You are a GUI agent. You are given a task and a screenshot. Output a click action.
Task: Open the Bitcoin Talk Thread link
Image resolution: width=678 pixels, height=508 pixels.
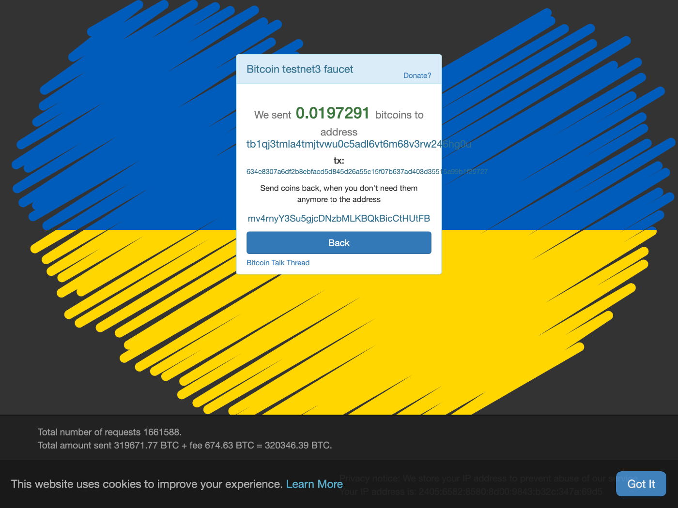[278, 263]
